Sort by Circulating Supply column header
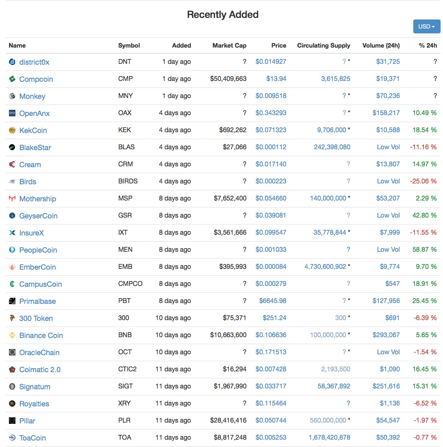The height and width of the screenshot is (447, 443). coord(324,46)
